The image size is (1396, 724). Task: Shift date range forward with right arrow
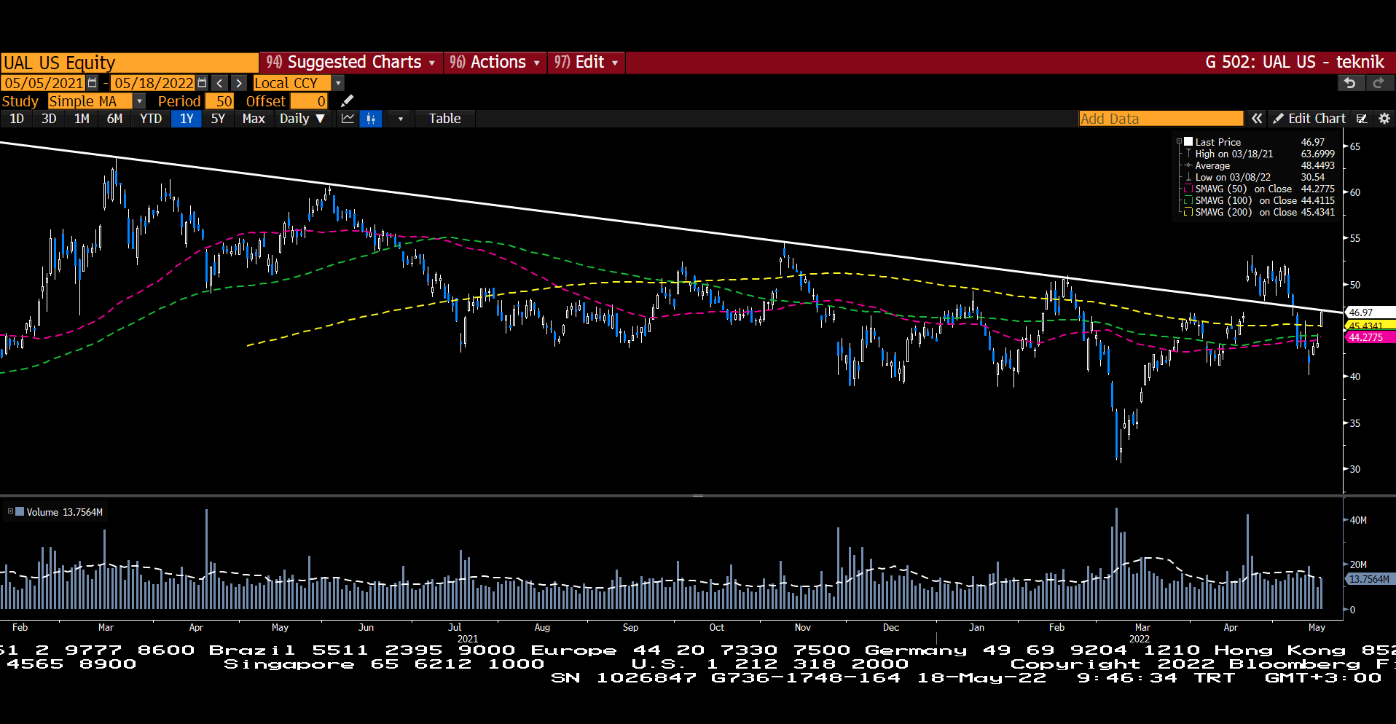(x=239, y=83)
